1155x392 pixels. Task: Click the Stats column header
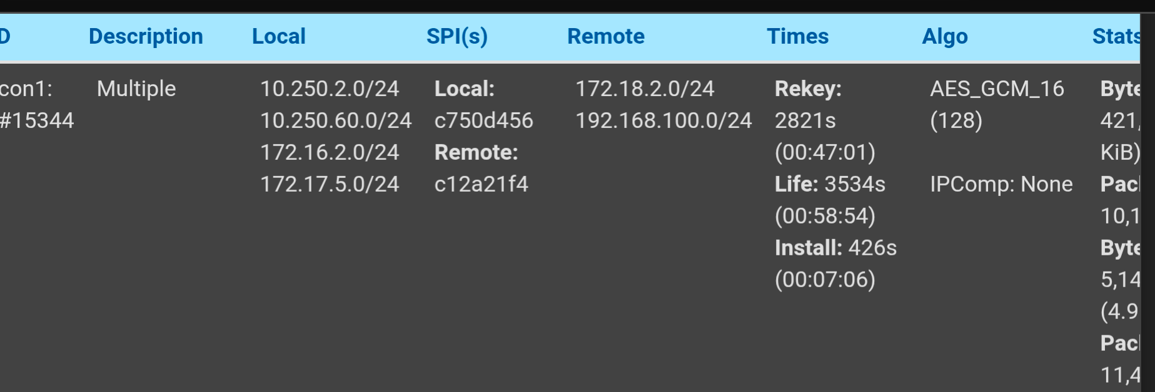(x=1116, y=36)
